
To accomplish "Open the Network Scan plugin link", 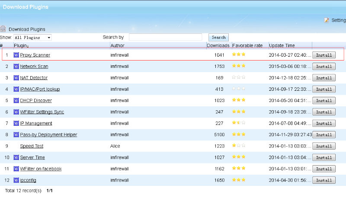I will 34,67.
